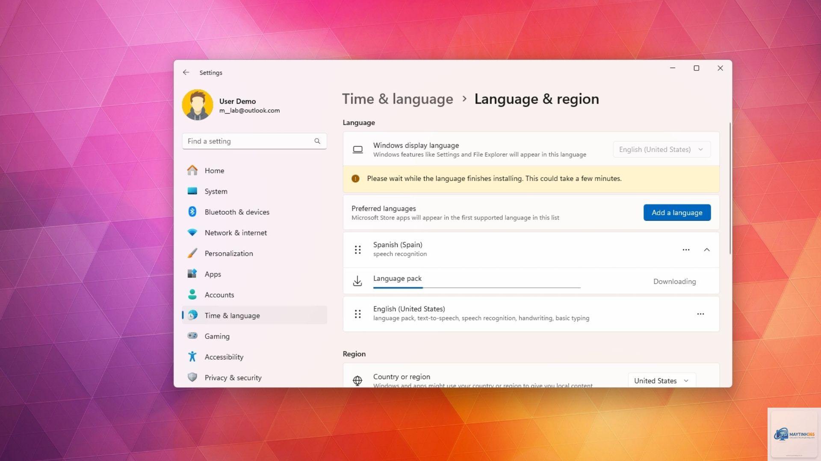Click the Windows display language laptop icon
The image size is (821, 461).
pos(357,149)
